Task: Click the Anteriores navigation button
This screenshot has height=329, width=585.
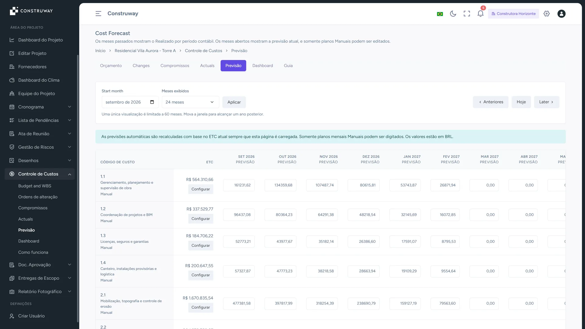Action: (x=491, y=102)
